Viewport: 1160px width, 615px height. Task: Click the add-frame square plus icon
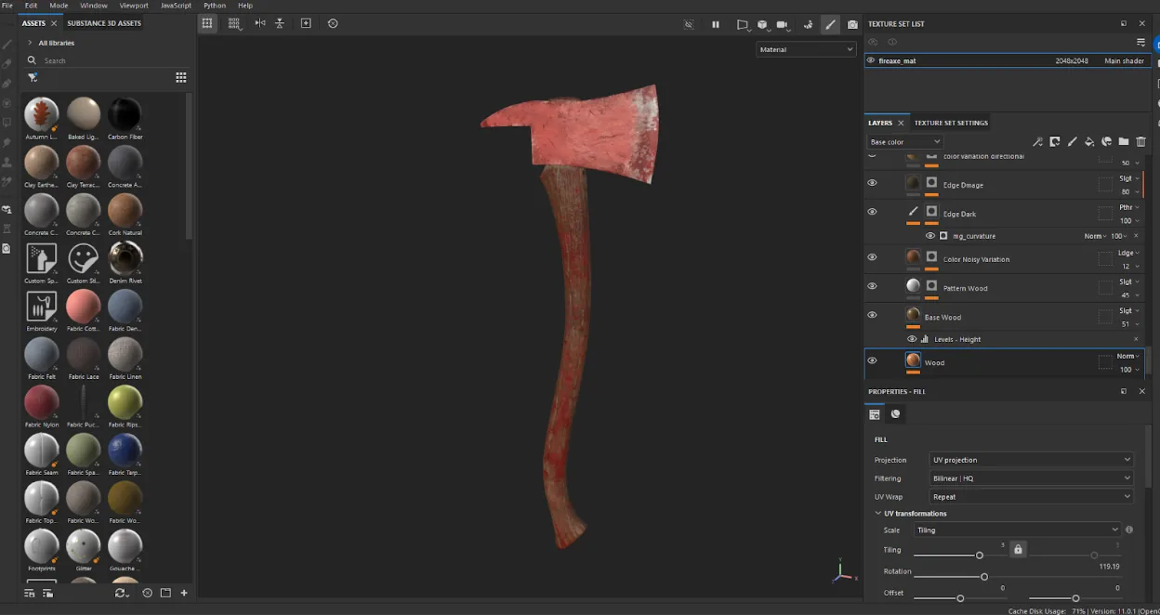click(x=306, y=23)
